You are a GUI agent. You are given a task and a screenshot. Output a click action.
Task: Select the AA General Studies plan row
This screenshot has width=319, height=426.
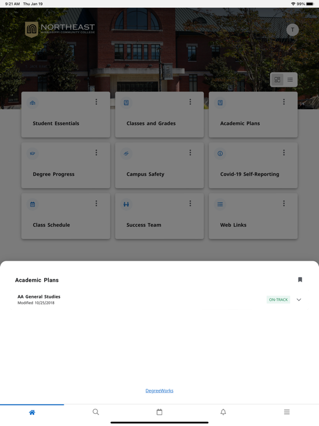159,300
